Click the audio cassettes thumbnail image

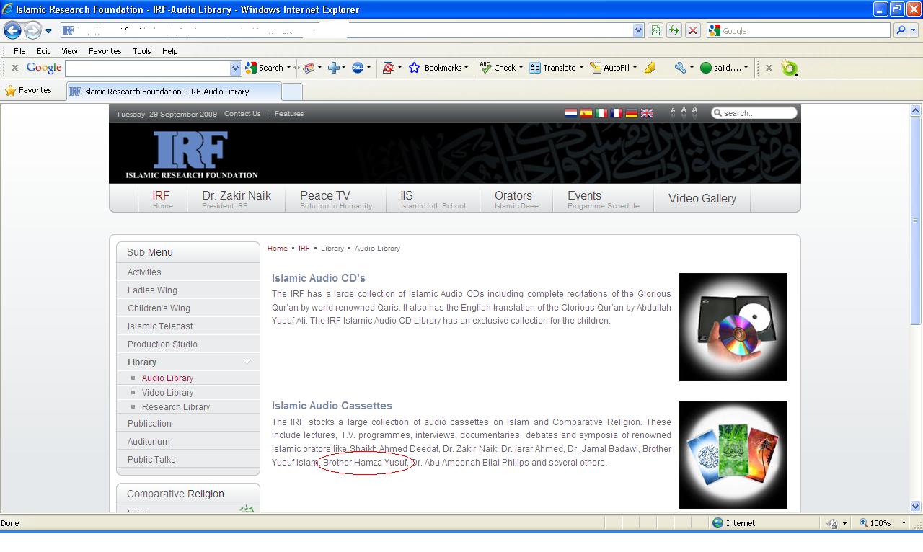pos(733,455)
